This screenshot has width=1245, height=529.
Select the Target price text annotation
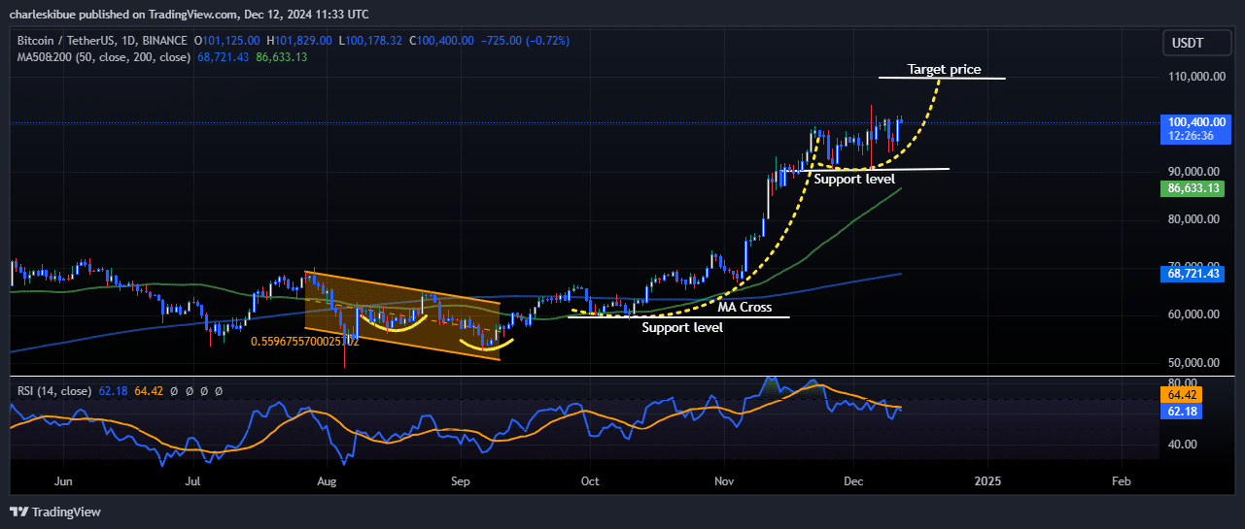tap(944, 70)
